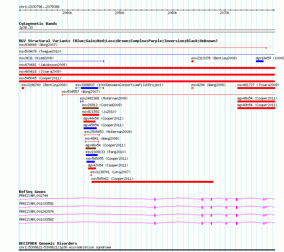Click the 2050k ruler mark

click(120, 13)
